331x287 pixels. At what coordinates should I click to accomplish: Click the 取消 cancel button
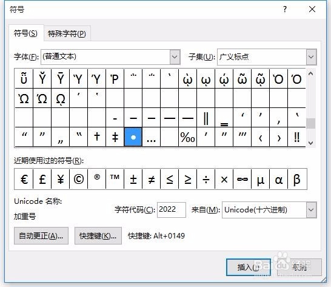pos(299,268)
